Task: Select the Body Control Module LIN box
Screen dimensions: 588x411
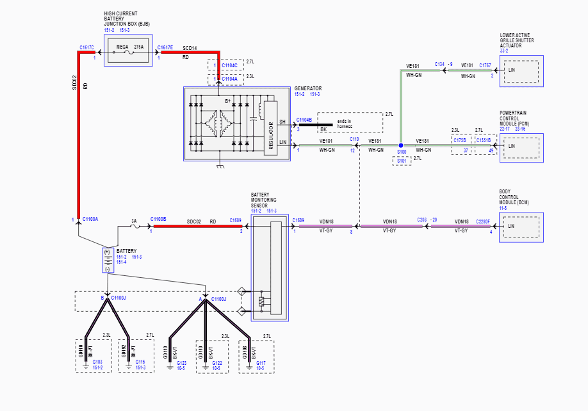Action: 521,227
